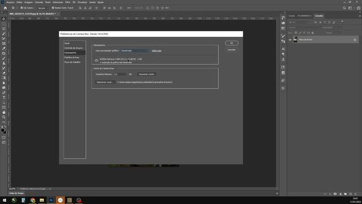Open the layer blending mode dropdown
362x204 pixels.
point(305,28)
